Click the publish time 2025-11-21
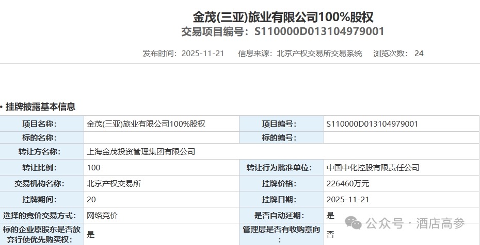Viewport: 480px width, 245px height. [x=203, y=54]
